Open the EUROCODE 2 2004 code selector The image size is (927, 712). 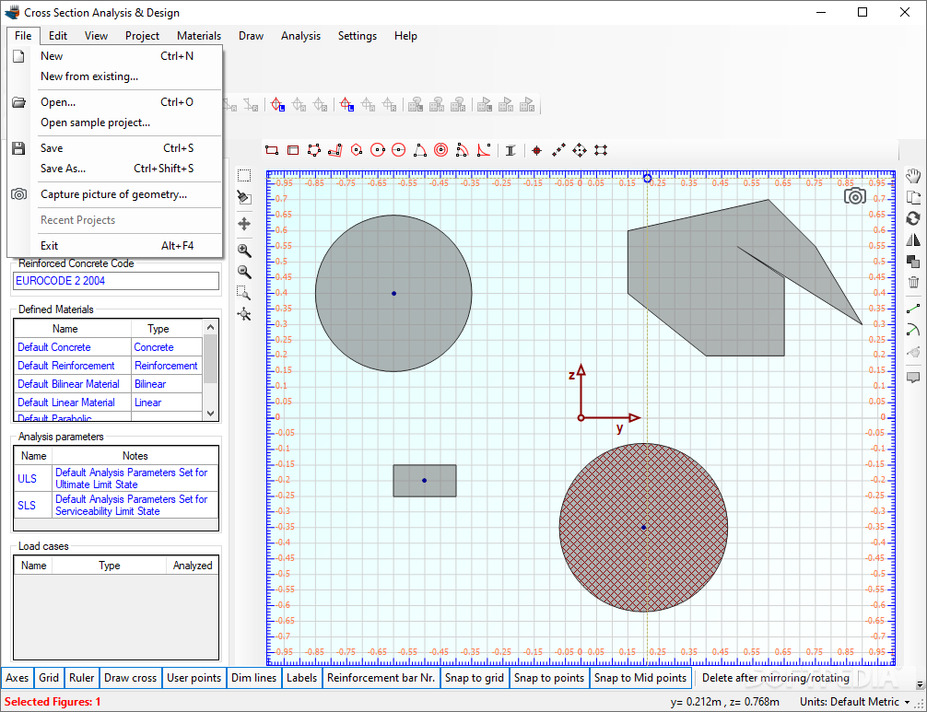click(x=116, y=281)
